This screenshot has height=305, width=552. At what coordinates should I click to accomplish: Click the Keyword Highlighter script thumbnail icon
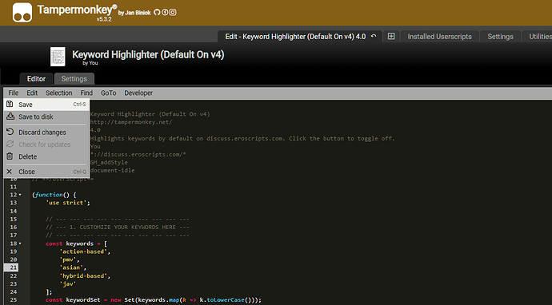(x=58, y=57)
